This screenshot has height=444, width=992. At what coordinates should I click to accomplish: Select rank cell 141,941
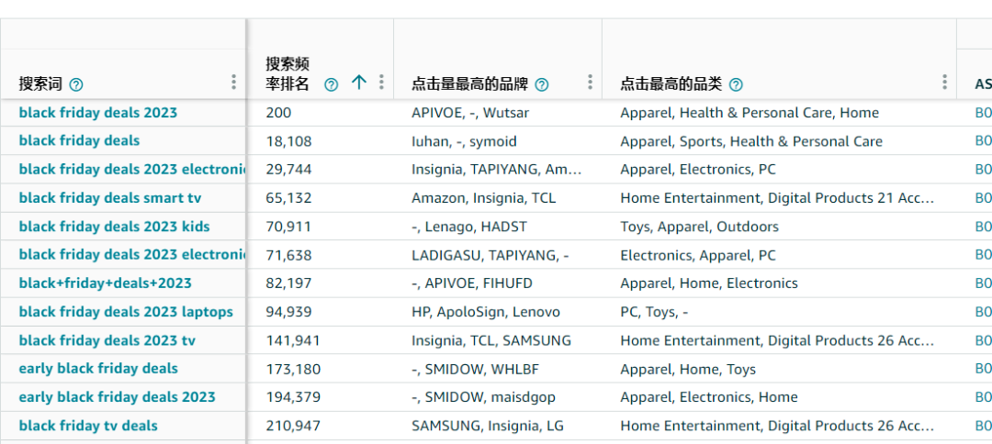293,340
